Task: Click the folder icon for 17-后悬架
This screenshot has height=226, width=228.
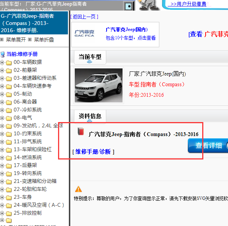Action: pos(9,166)
